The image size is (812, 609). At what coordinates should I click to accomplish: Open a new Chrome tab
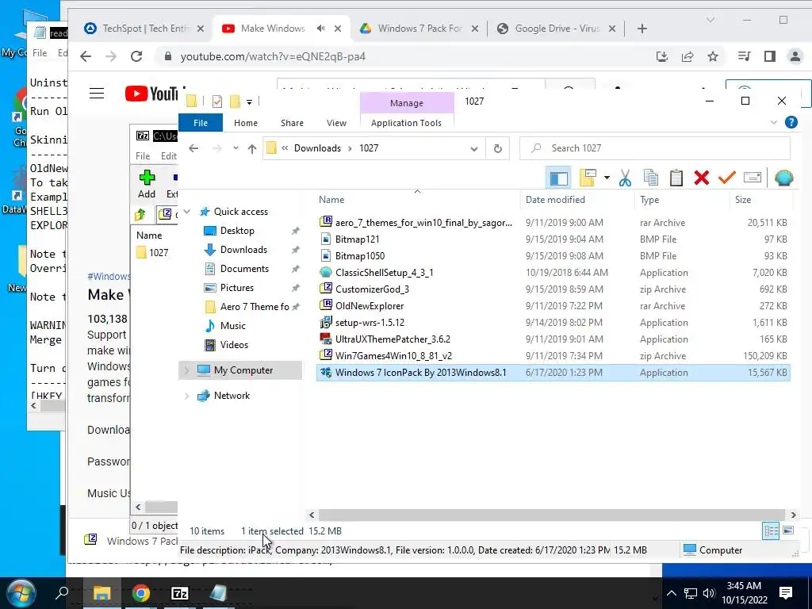(x=642, y=29)
